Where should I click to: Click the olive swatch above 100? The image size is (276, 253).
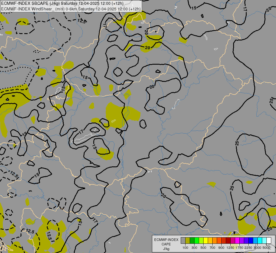(188, 241)
